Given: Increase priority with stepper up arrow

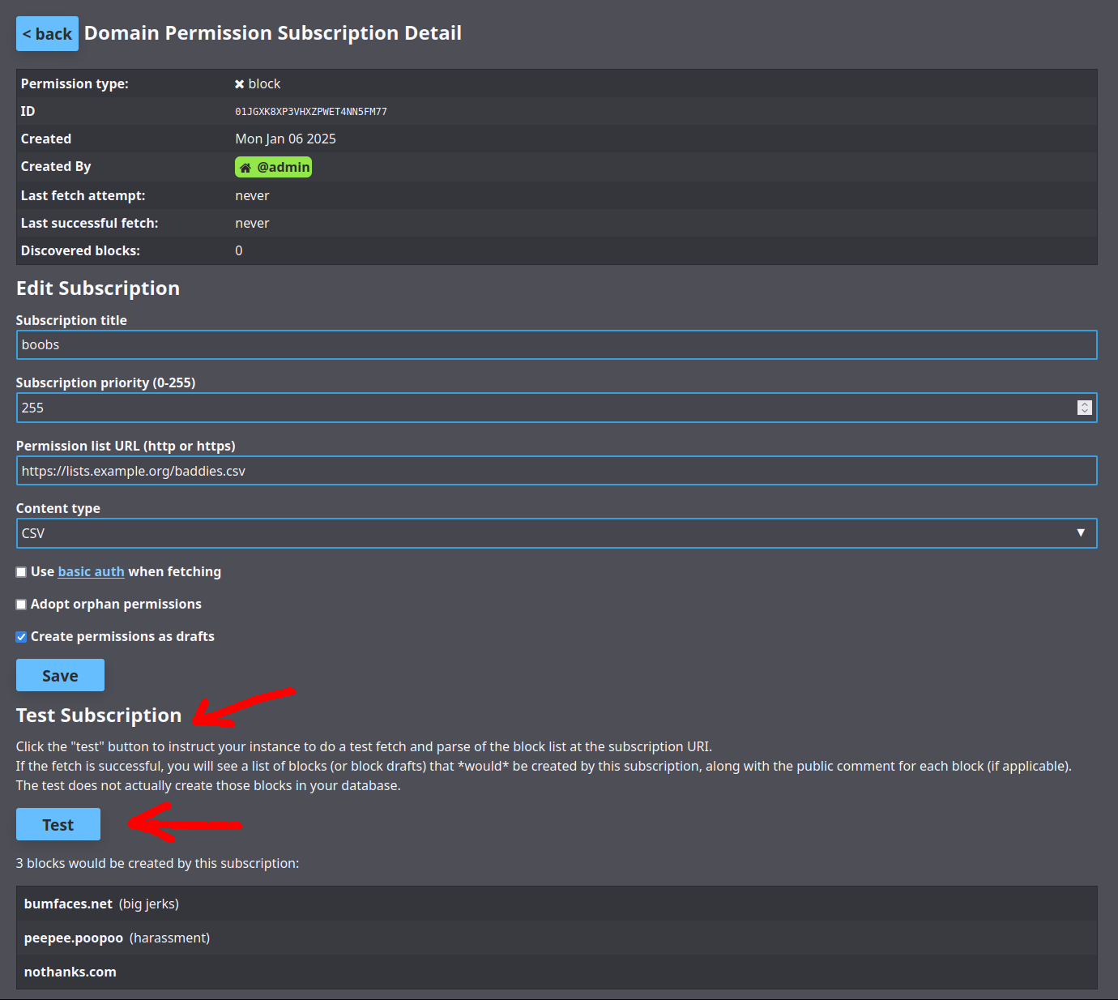Looking at the screenshot, I should point(1085,404).
